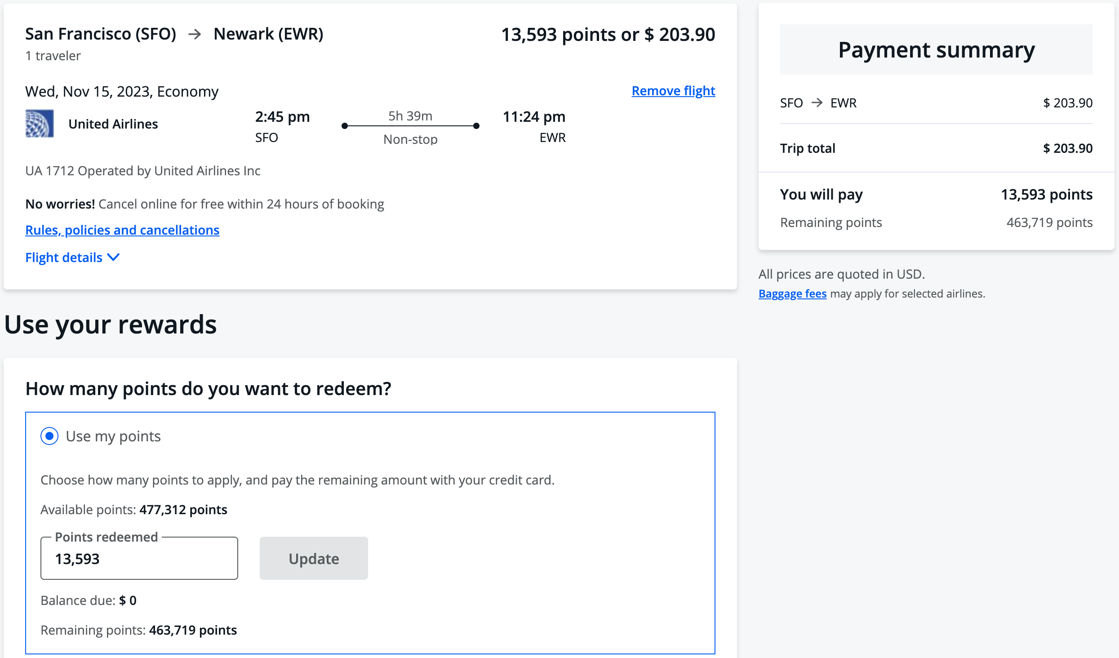Click All prices are quoted in USD note
The image size is (1119, 658).
click(x=842, y=274)
